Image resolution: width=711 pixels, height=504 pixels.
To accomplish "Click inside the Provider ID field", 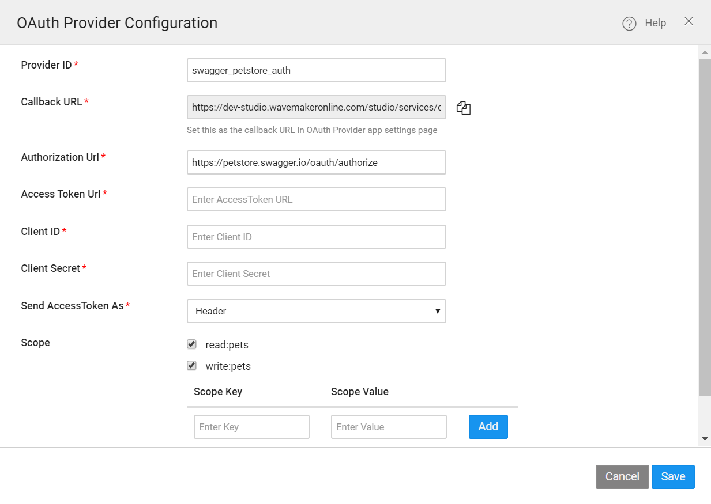I will coord(316,70).
